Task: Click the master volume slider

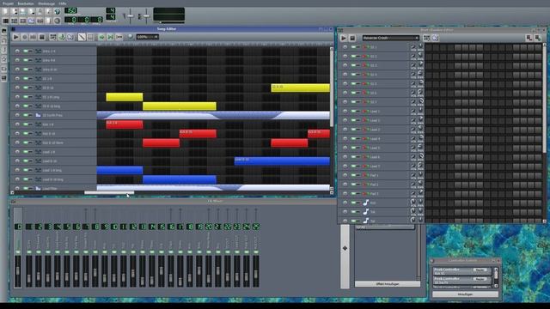Action: click(131, 16)
